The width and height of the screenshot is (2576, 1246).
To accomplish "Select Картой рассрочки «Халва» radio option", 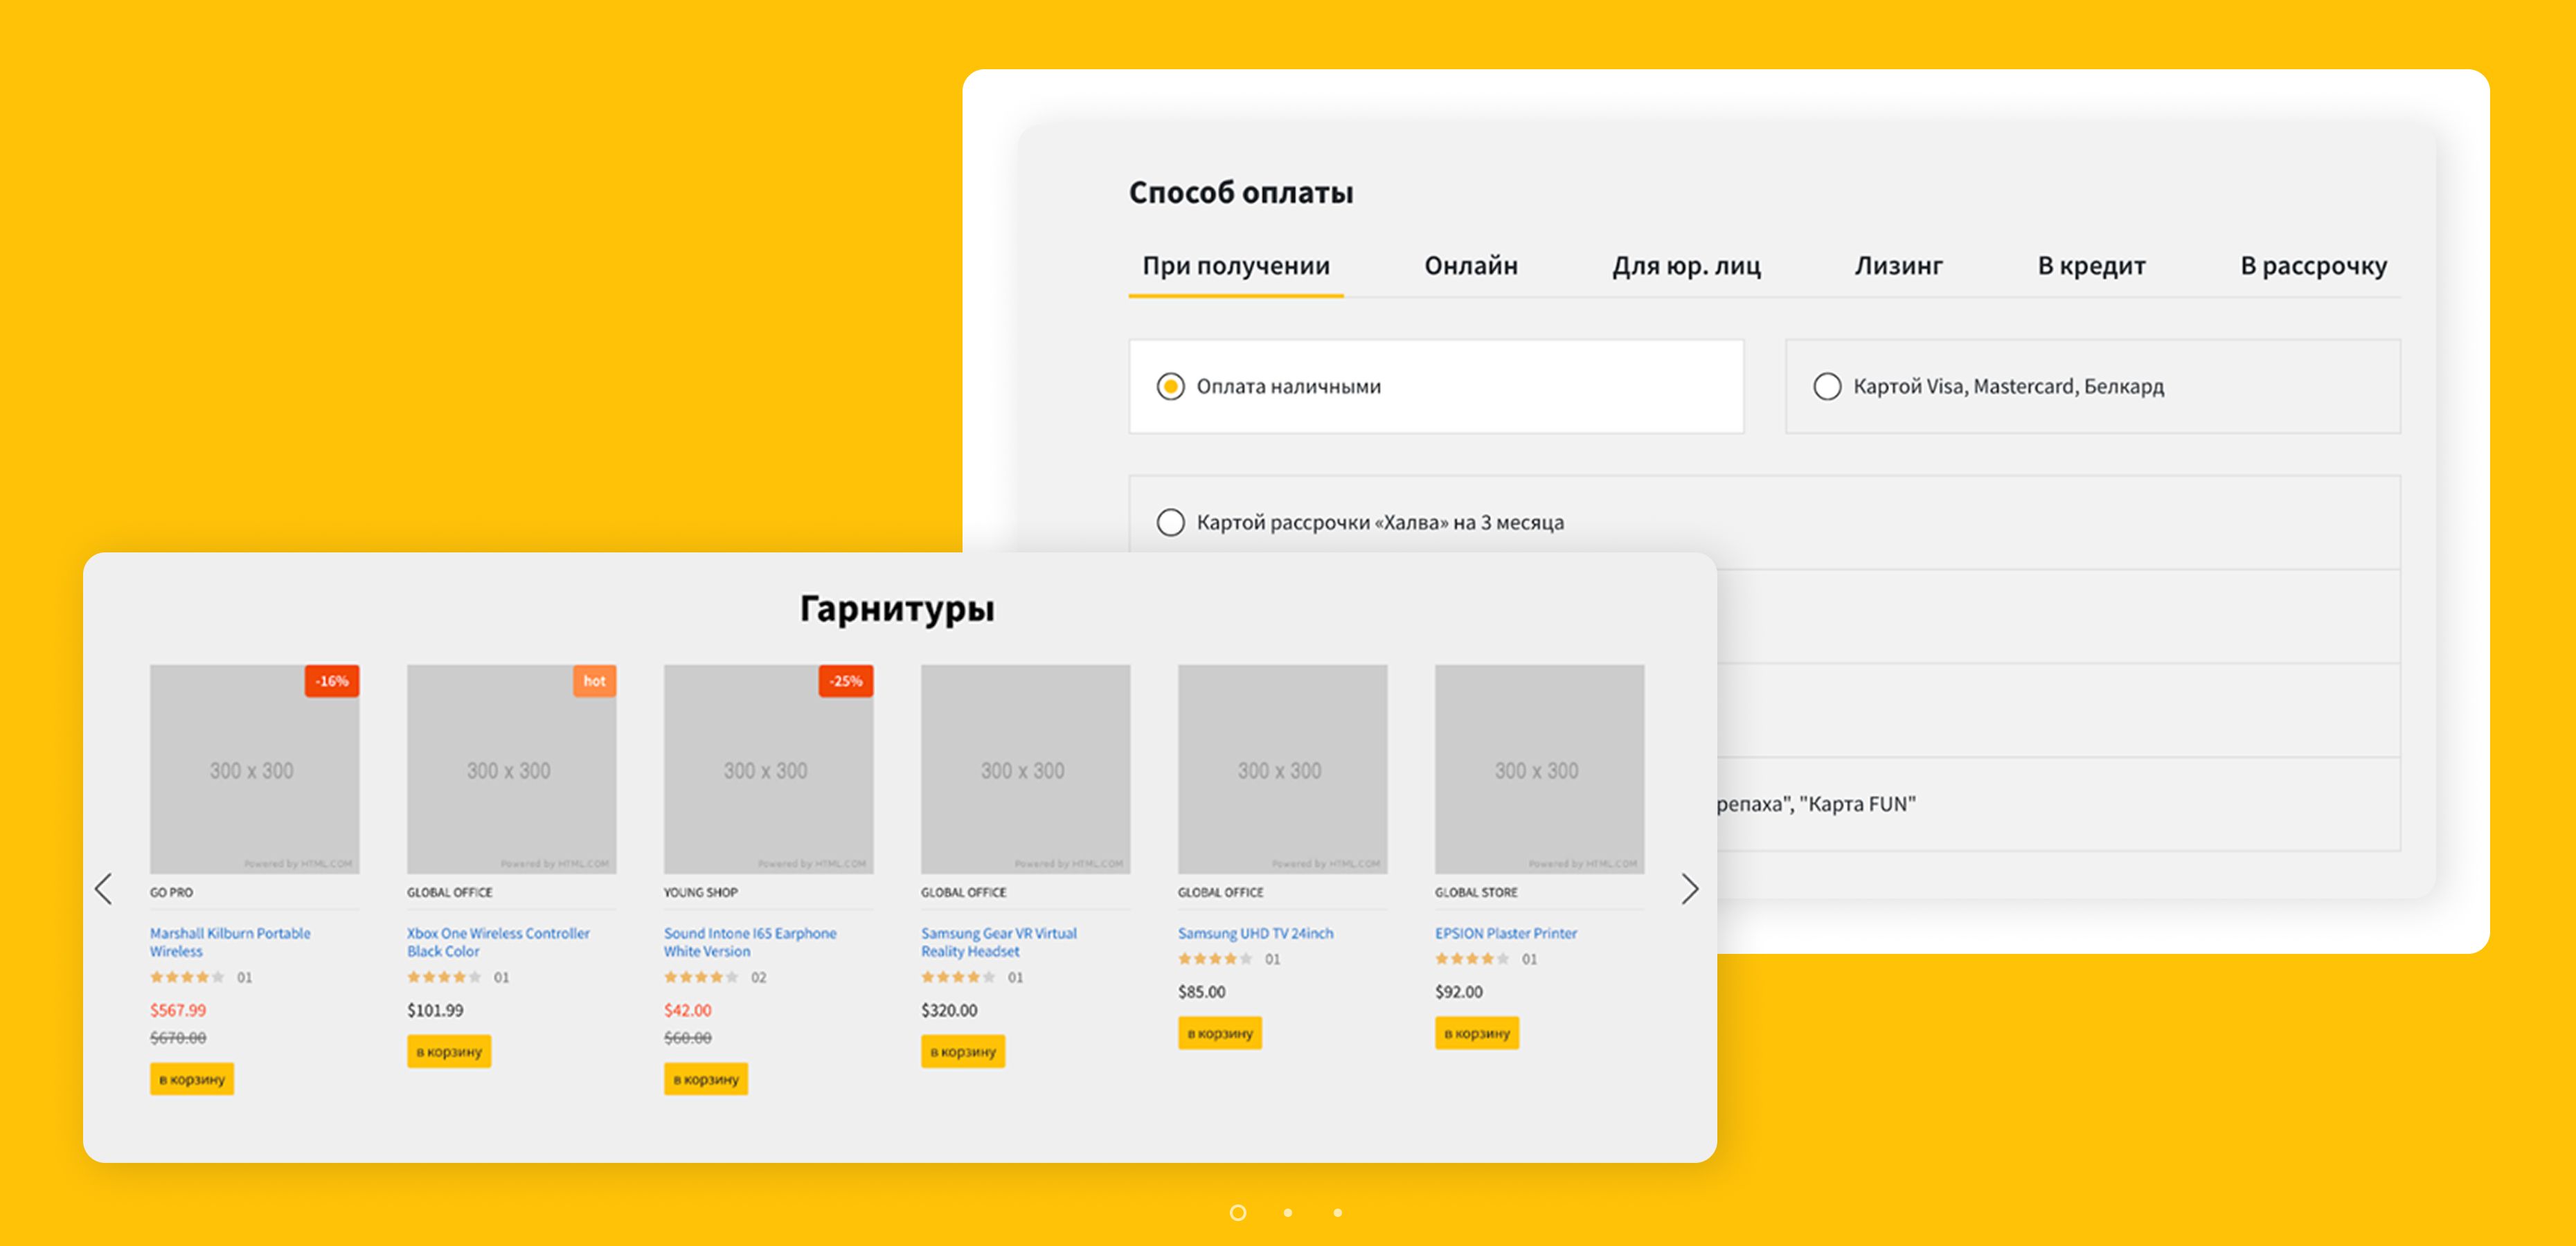I will tap(1170, 522).
